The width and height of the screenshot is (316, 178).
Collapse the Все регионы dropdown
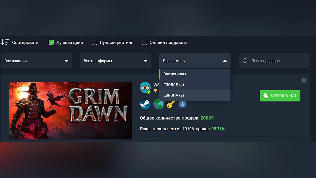click(x=195, y=61)
